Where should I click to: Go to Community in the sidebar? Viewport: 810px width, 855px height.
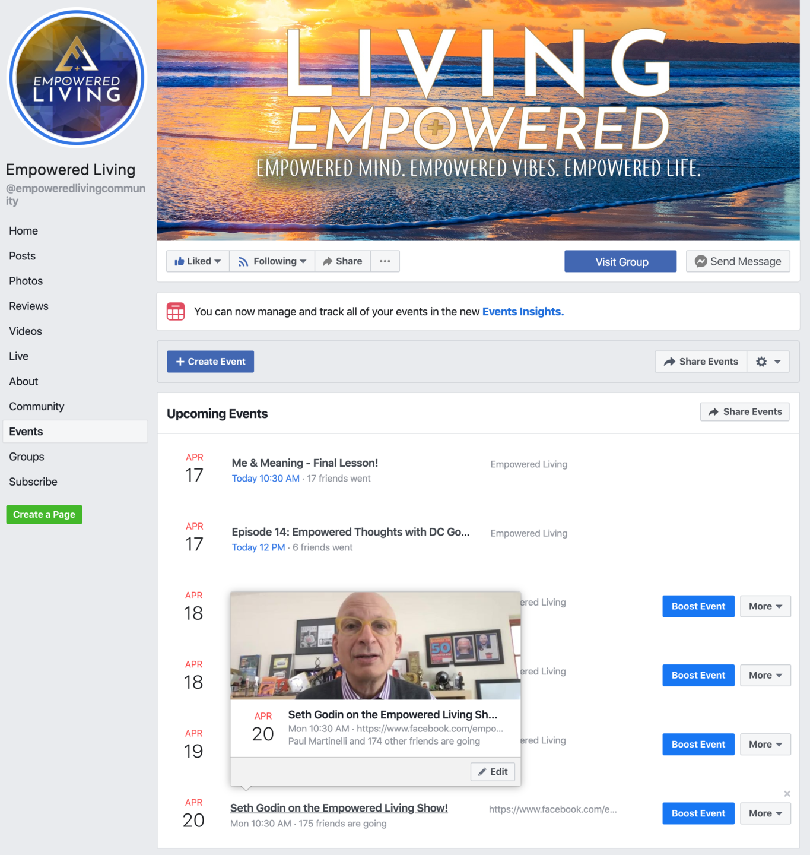[37, 407]
